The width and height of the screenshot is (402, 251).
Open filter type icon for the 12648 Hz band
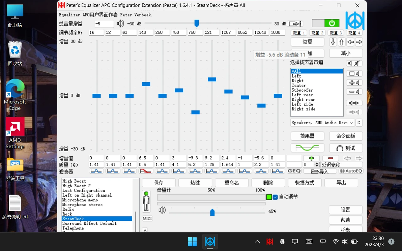click(261, 171)
